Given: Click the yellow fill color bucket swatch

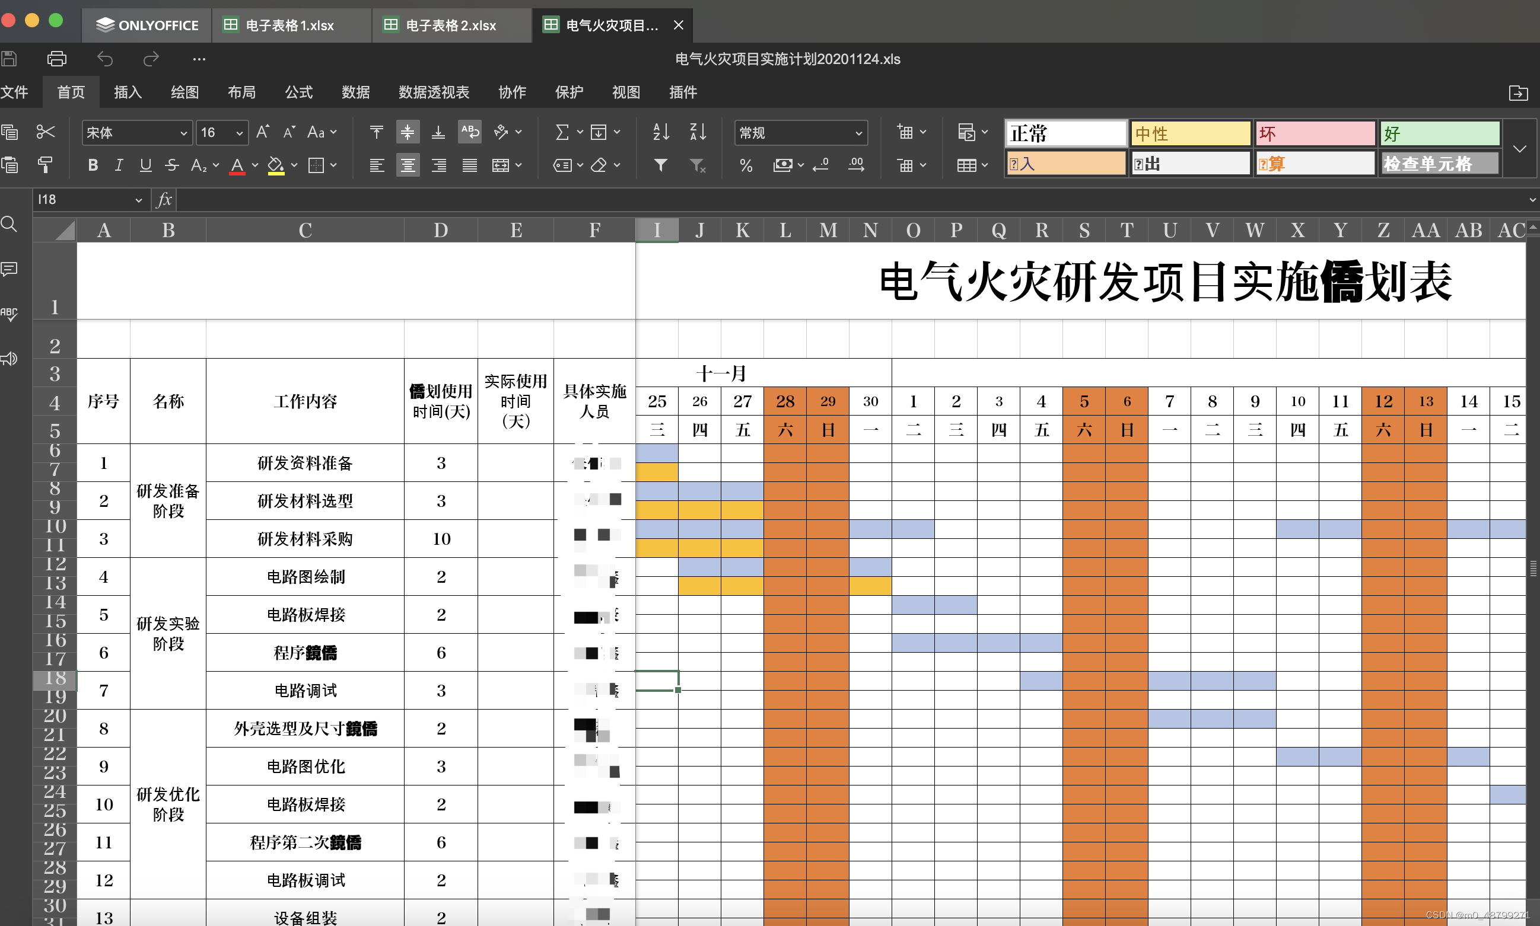Looking at the screenshot, I should (276, 165).
